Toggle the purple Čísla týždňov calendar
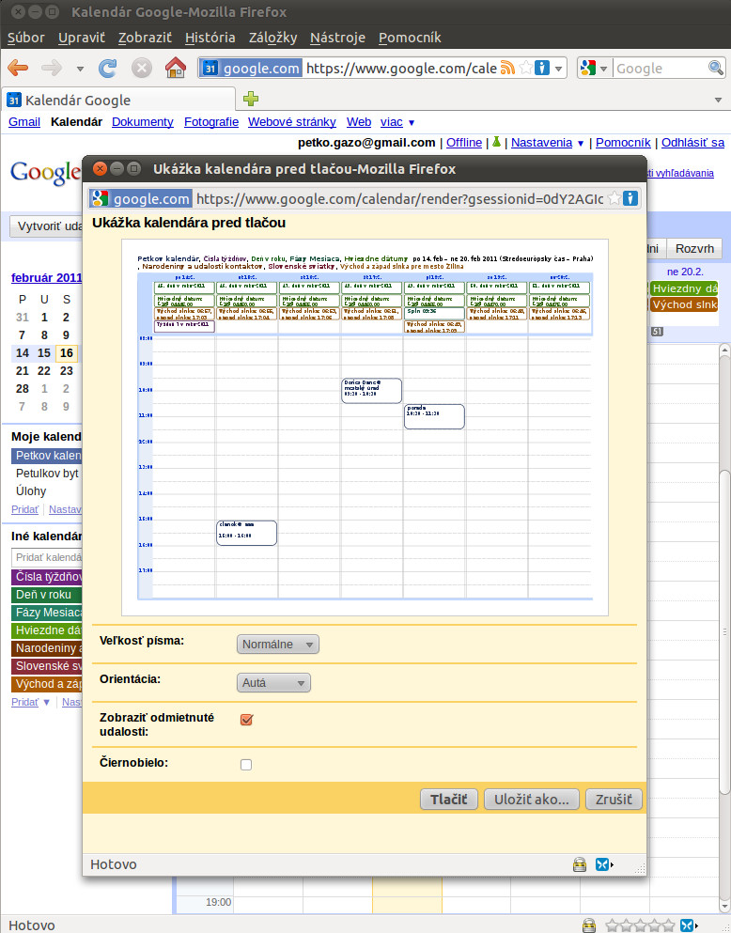The height and width of the screenshot is (933, 731). (46, 577)
